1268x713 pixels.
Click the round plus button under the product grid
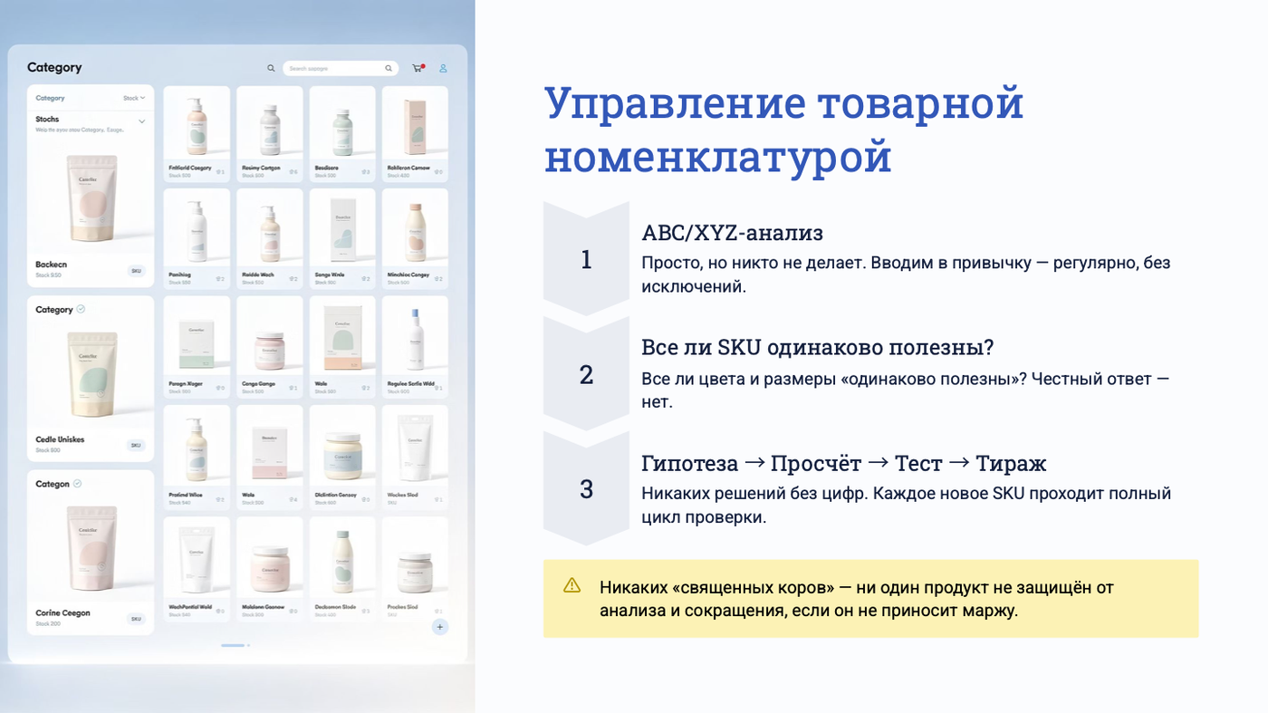tap(440, 627)
